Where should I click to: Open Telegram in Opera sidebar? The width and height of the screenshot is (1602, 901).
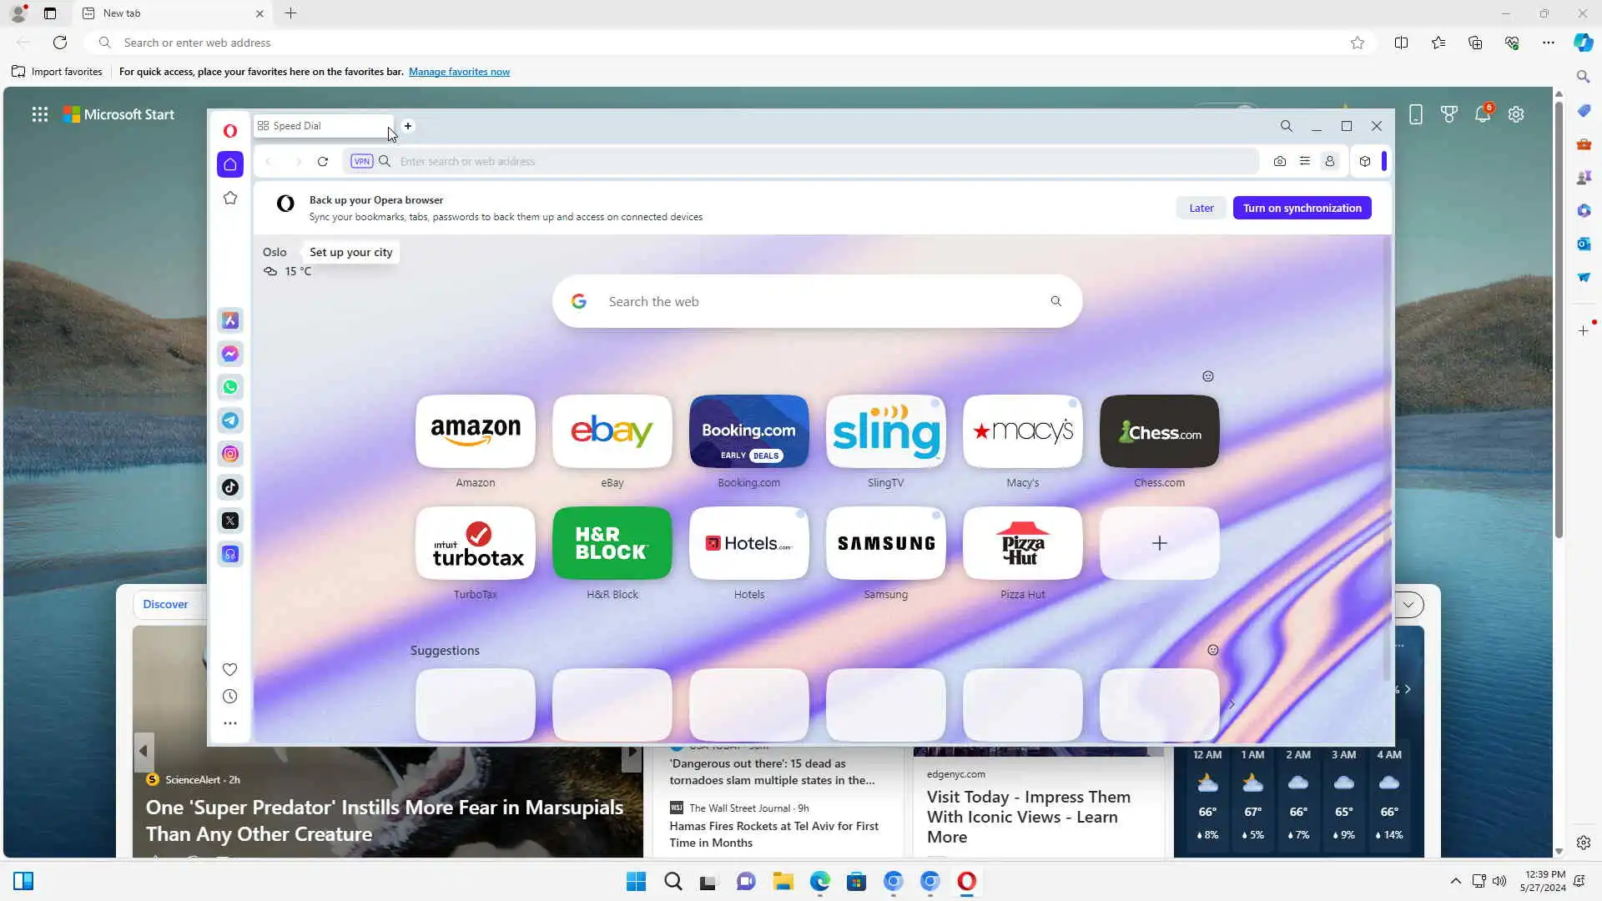(x=230, y=420)
